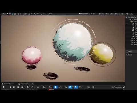Toggle the visibility eye column header in Outliner

click(x=126, y=17)
